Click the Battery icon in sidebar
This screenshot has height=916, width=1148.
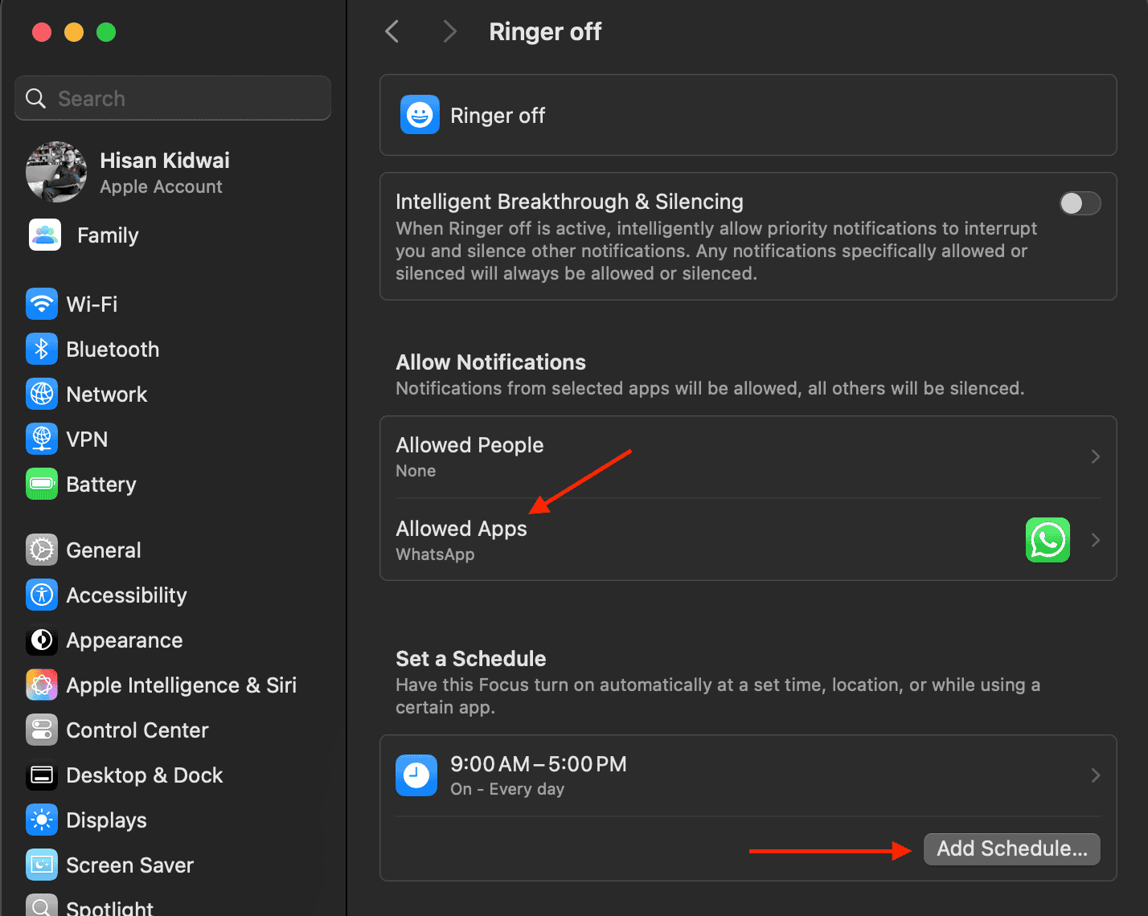click(x=42, y=485)
